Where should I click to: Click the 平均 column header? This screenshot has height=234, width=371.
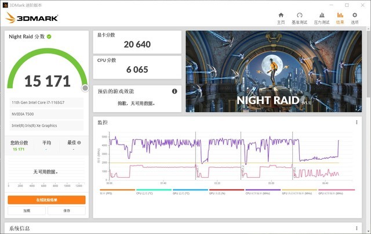tap(46, 142)
